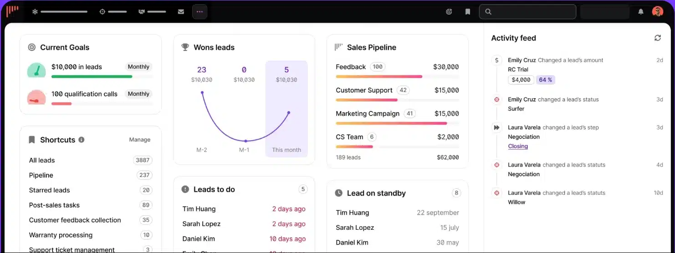Open the Starred leads shortcut
Screen dimensions: 675x253
[90, 190]
